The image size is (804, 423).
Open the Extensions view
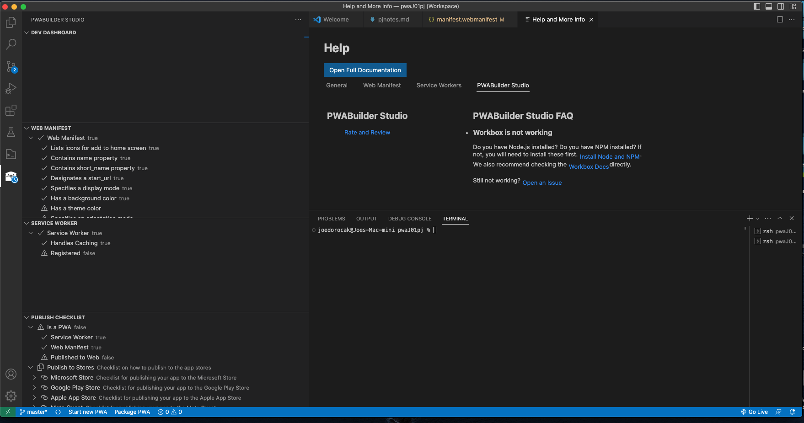tap(11, 110)
